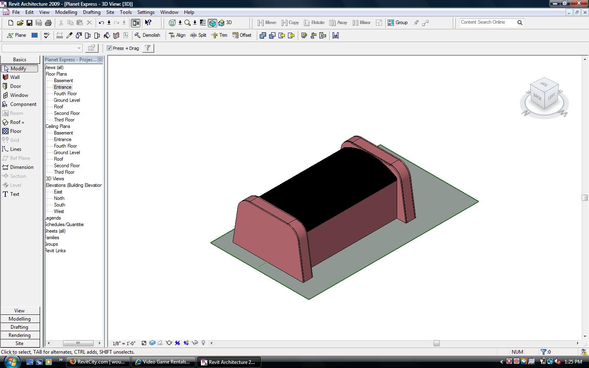Expand the Roof » tool flyout
The height and width of the screenshot is (368, 589).
(x=17, y=122)
